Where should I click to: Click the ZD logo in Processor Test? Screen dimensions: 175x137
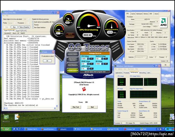84,89
